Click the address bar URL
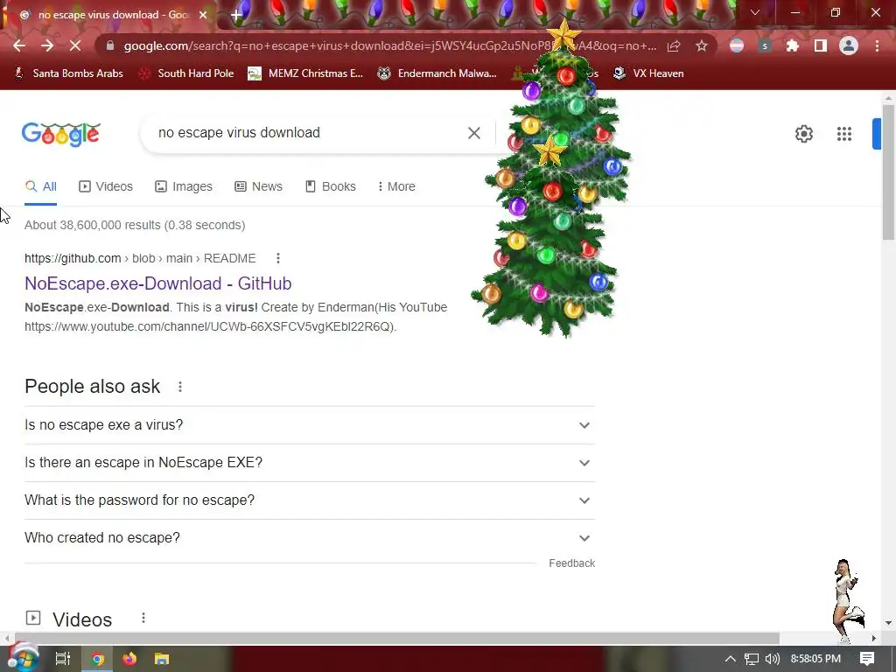This screenshot has width=896, height=672. tap(390, 45)
